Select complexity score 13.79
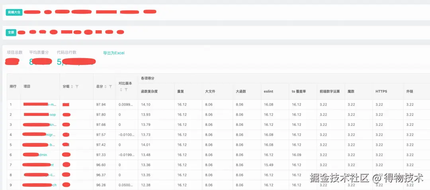The height and width of the screenshot is (190, 430). pyautogui.click(x=146, y=125)
